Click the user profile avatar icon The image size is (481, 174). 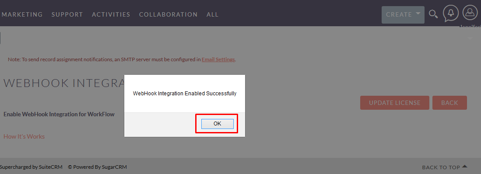[470, 13]
